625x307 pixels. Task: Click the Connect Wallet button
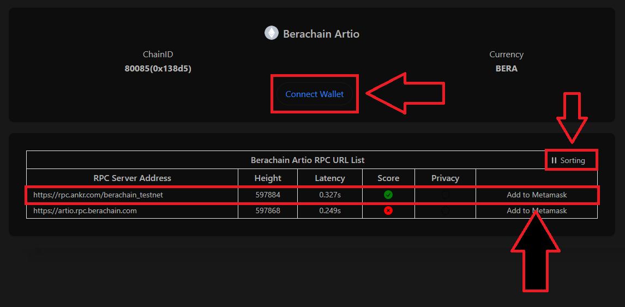tap(314, 94)
